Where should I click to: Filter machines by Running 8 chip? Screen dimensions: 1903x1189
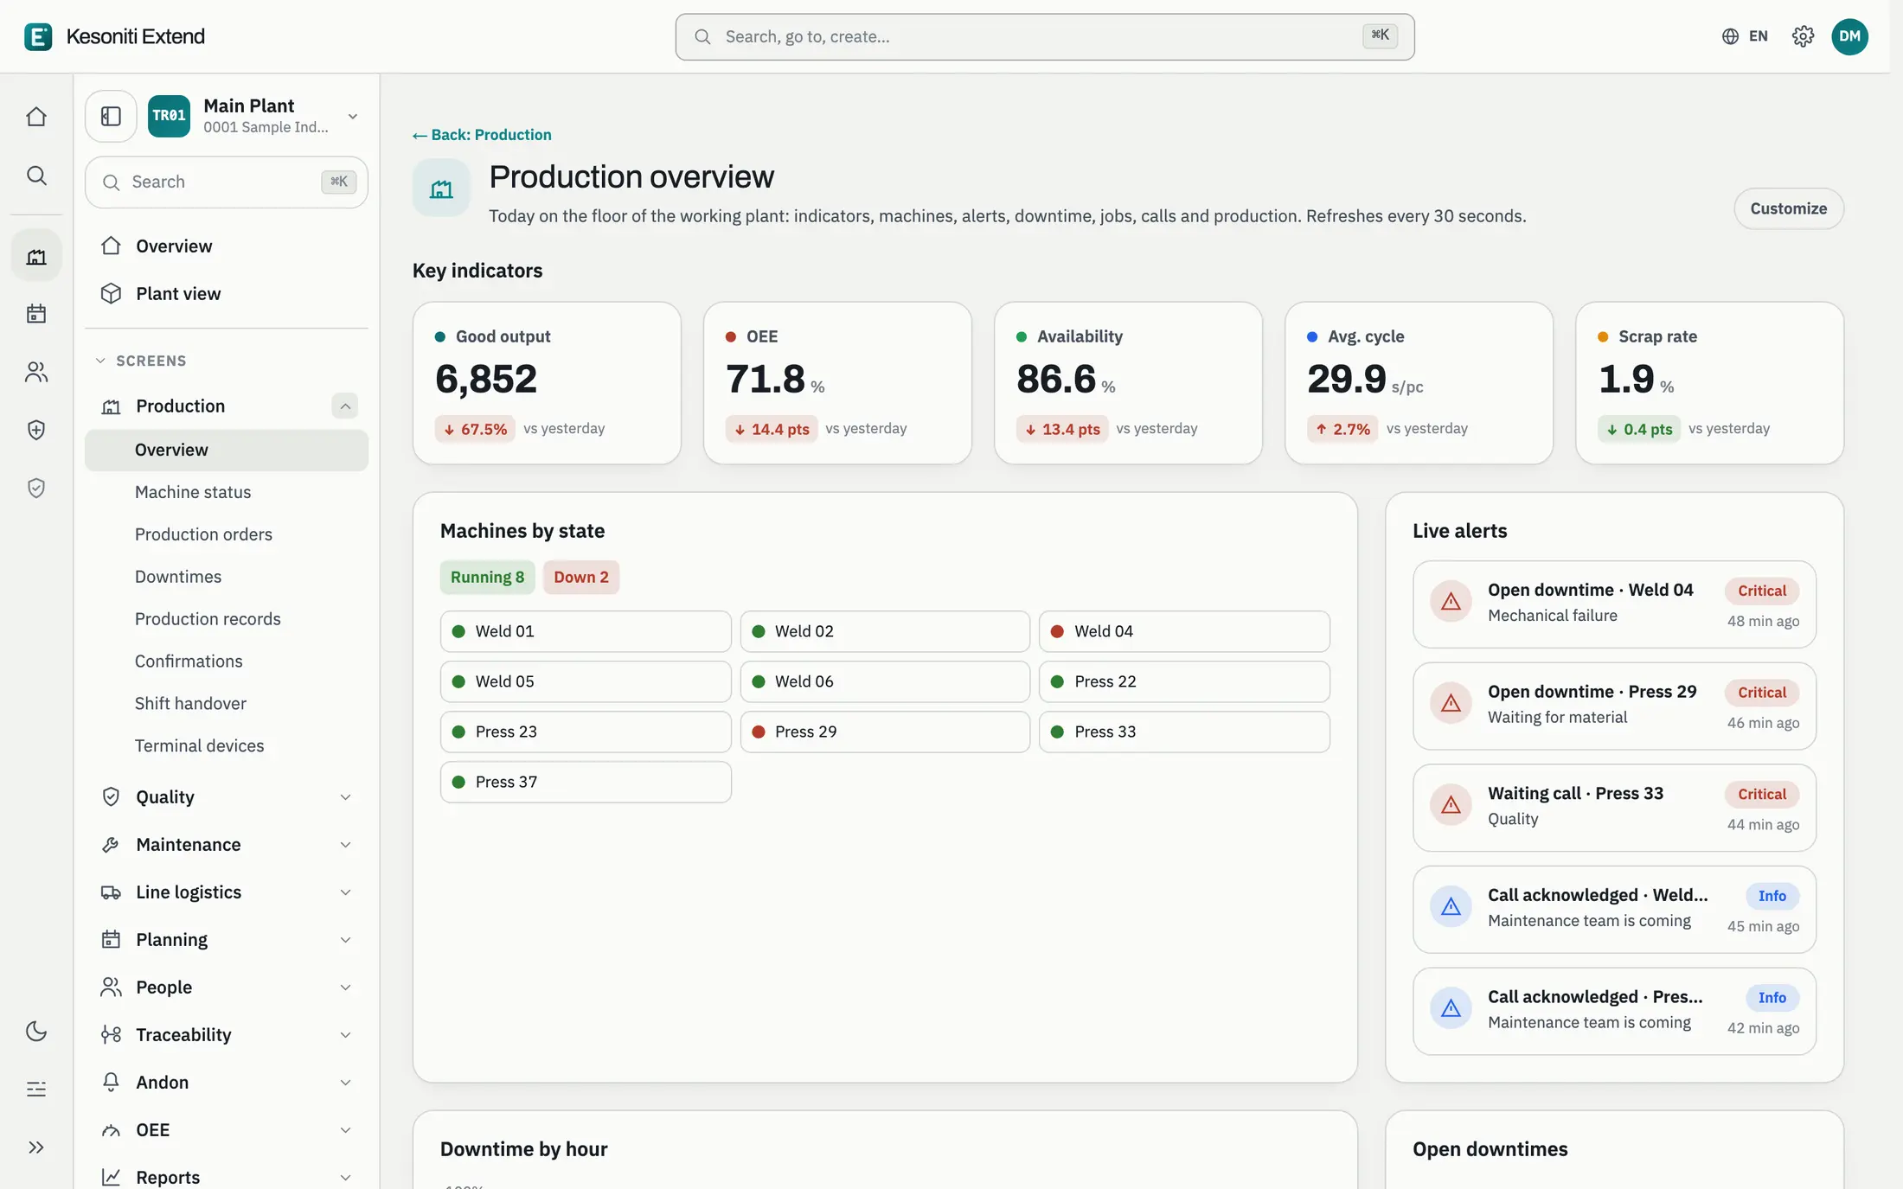487,577
